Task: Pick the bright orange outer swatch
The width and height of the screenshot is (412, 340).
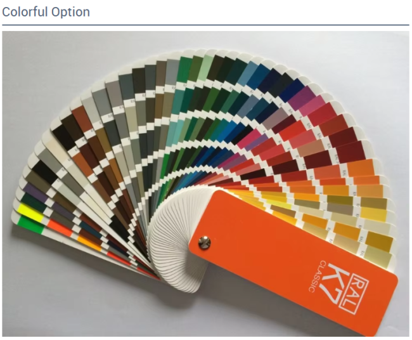Action: tap(361, 167)
